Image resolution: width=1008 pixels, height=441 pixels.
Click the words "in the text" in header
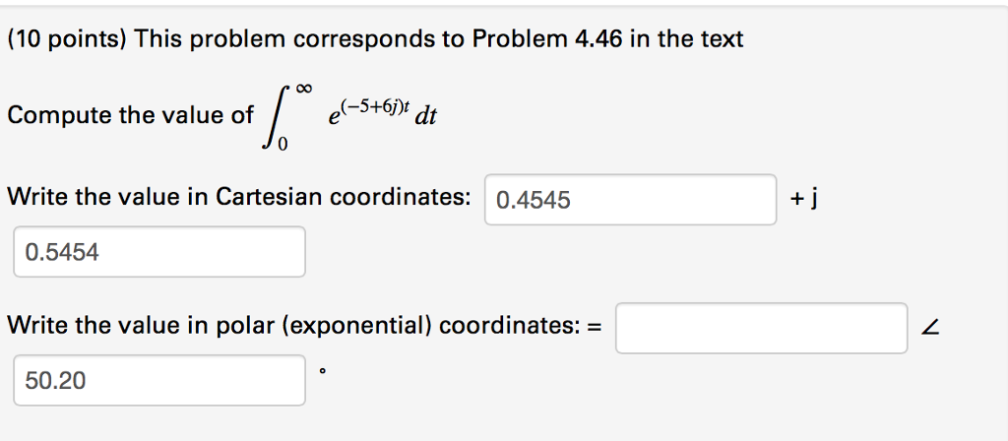(x=696, y=39)
